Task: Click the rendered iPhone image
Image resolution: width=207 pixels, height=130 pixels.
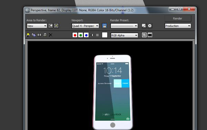Action: pos(112,92)
